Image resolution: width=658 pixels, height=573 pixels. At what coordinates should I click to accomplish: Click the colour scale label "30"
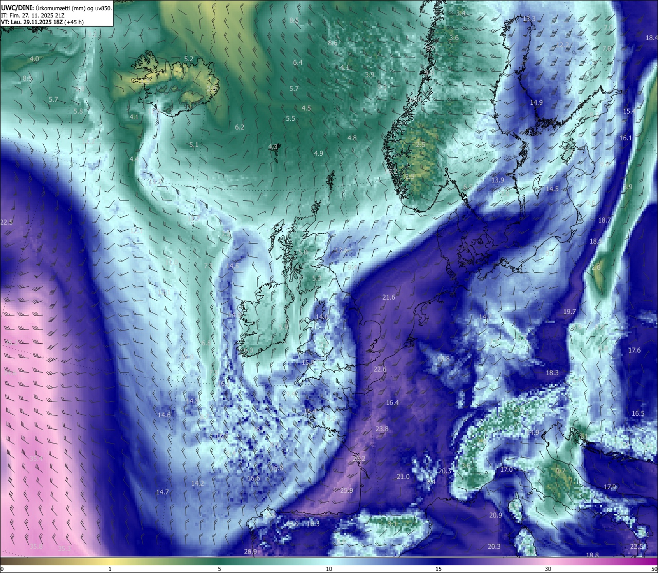548,569
